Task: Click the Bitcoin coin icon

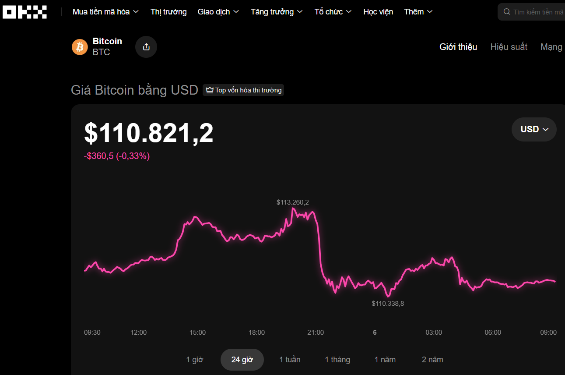Action: coord(79,46)
